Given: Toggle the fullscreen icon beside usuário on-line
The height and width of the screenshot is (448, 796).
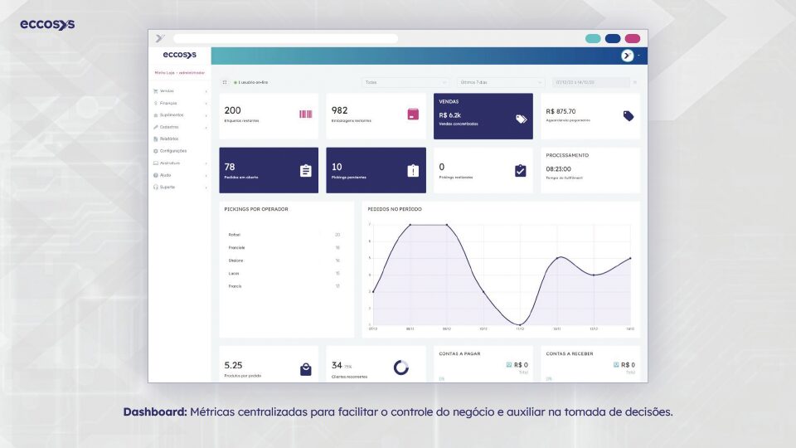Looking at the screenshot, I should tap(225, 82).
